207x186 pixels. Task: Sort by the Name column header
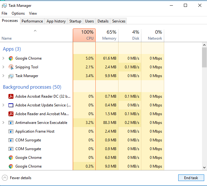coord(36,35)
